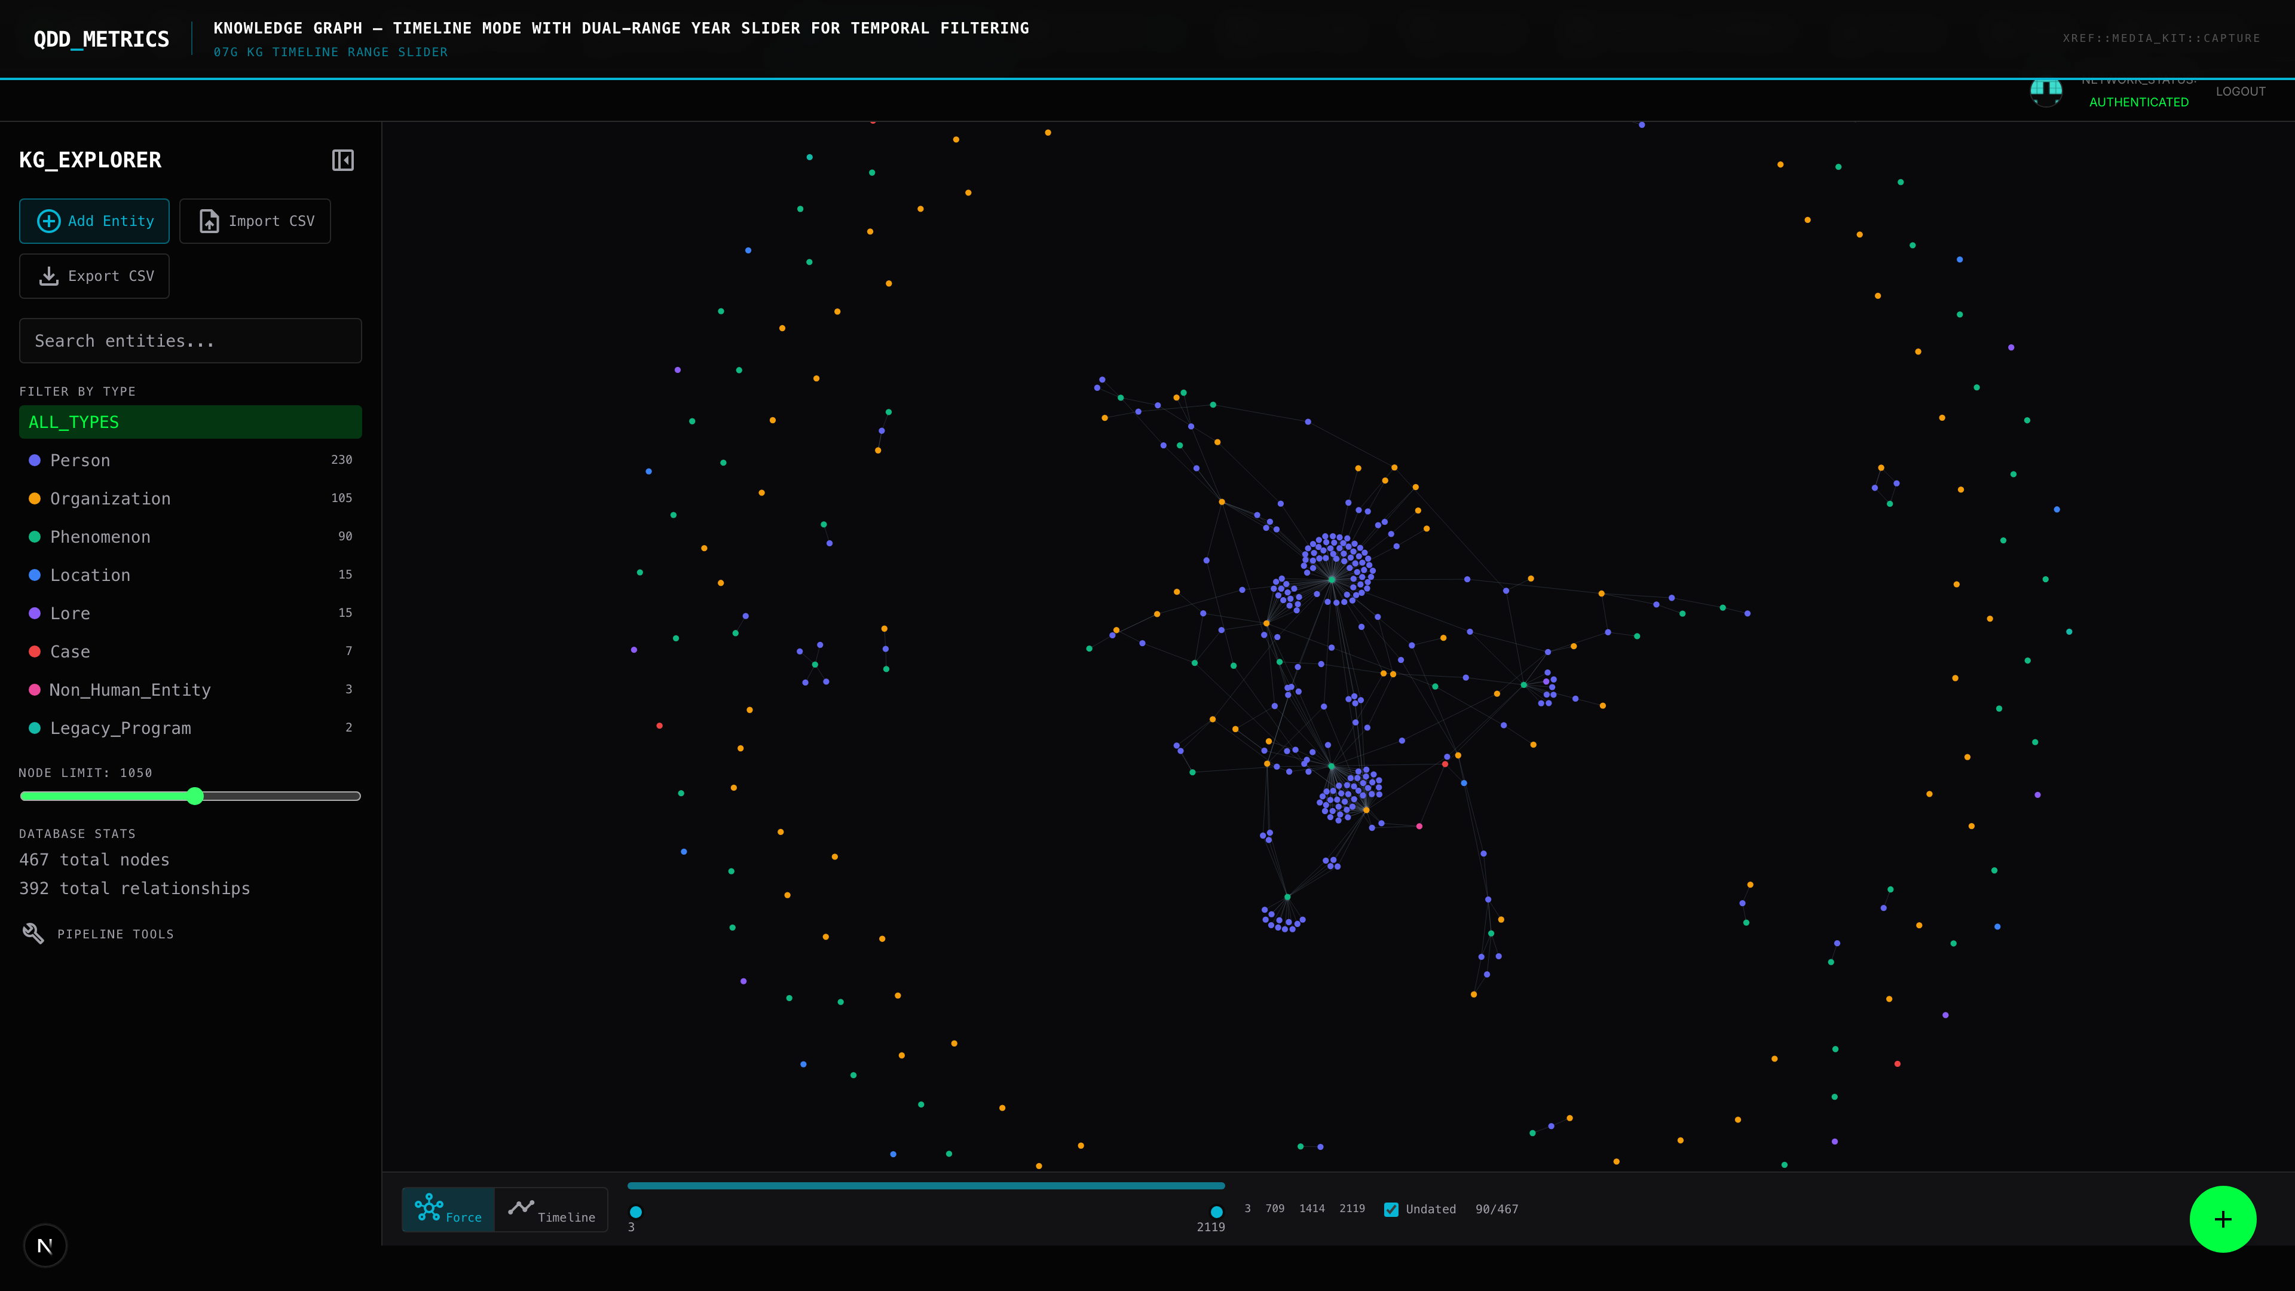The image size is (2295, 1291).
Task: Click the Add Entity button
Action: (94, 221)
